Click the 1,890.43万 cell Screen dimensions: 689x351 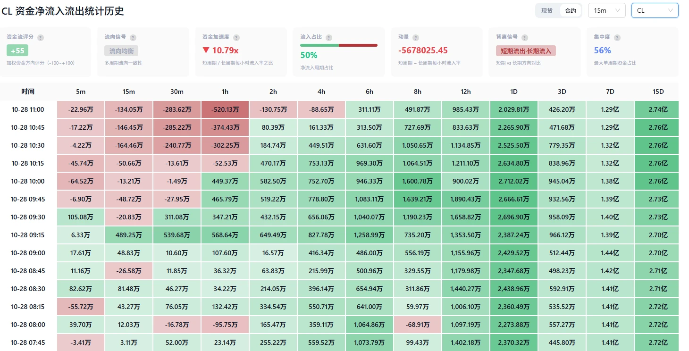[466, 199]
